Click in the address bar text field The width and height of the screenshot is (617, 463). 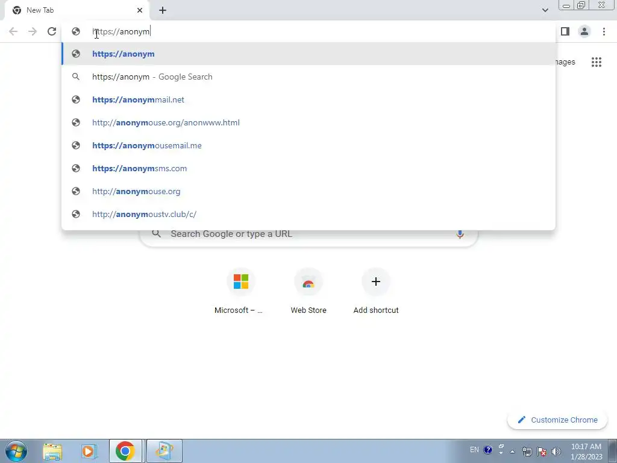[308, 31]
